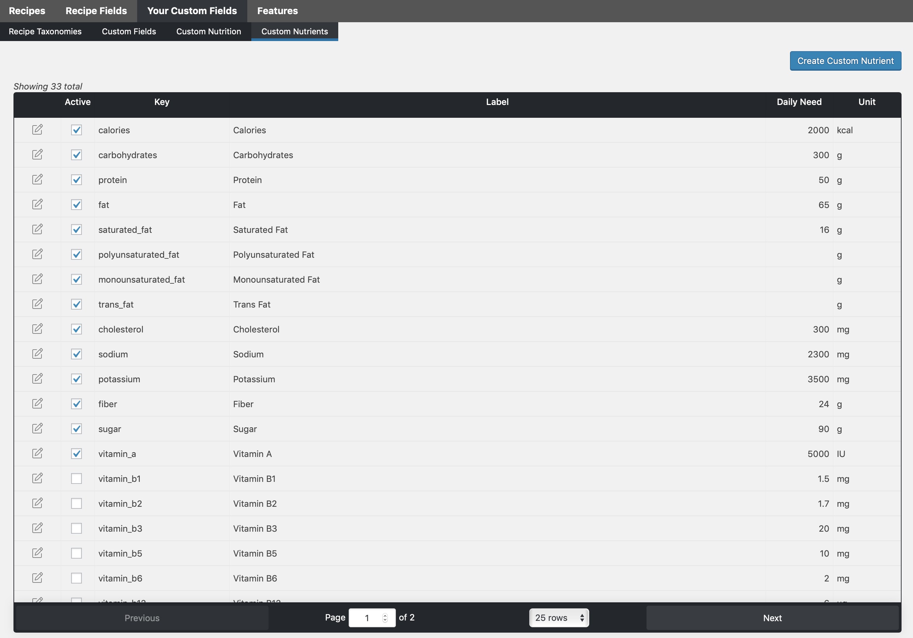Switch to Custom Nutrition tab
Image resolution: width=913 pixels, height=638 pixels.
tap(208, 31)
